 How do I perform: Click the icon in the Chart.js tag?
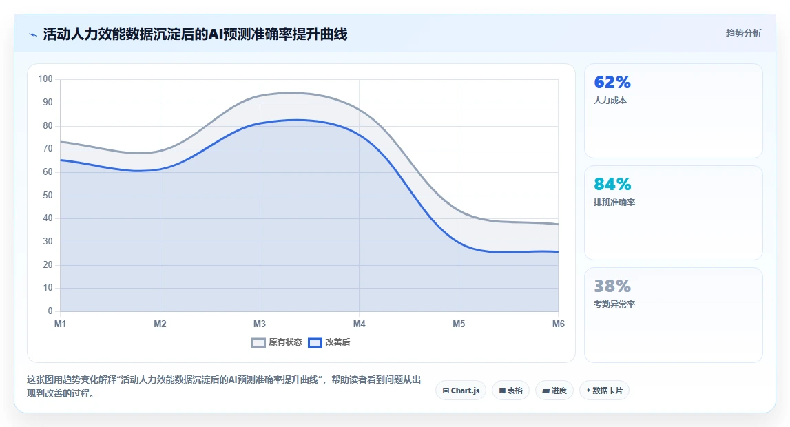click(446, 390)
